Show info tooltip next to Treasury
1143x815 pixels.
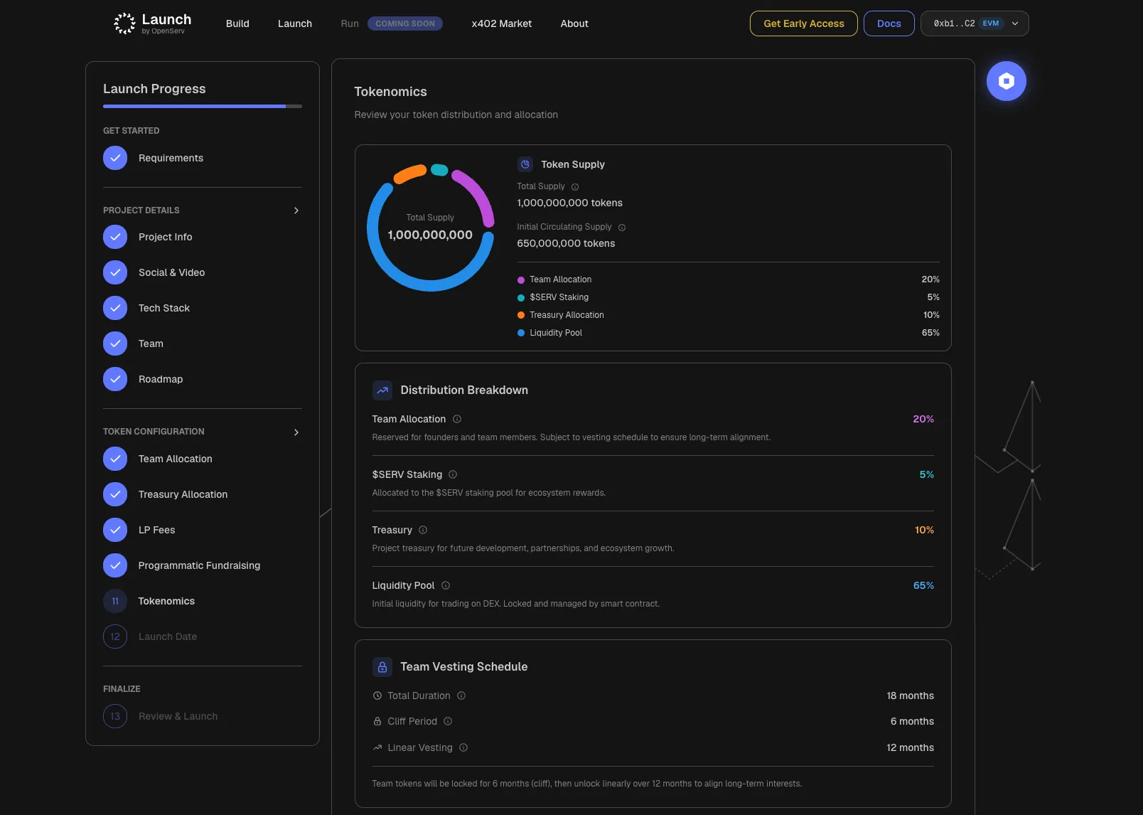coord(423,530)
